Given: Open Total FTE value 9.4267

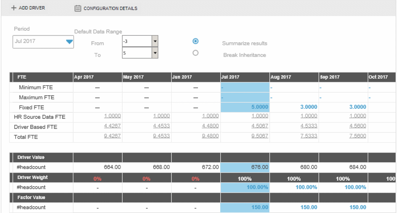Looking at the screenshot, I should point(112,136).
